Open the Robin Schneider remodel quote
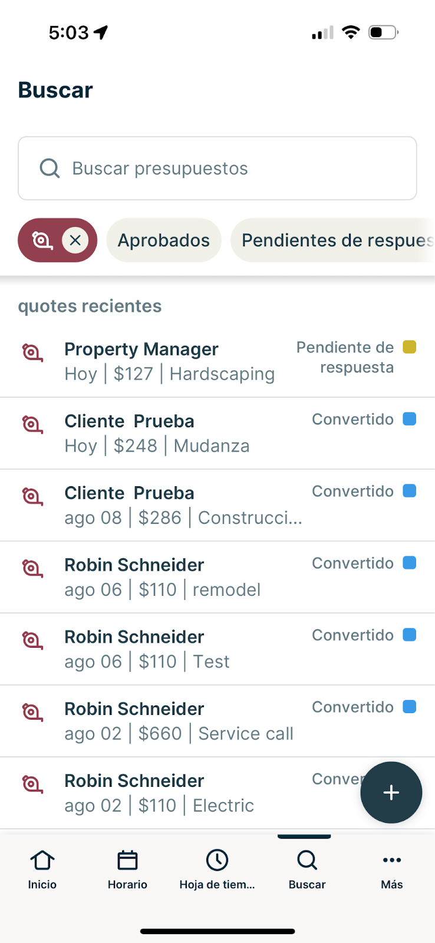This screenshot has height=943, width=435. pos(177,577)
